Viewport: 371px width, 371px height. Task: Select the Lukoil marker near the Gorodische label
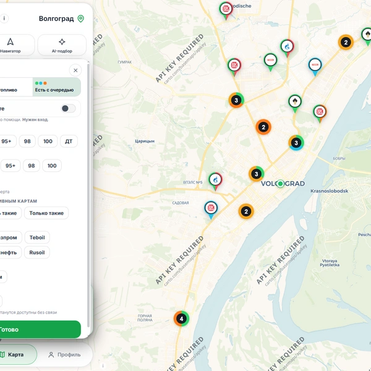click(226, 10)
